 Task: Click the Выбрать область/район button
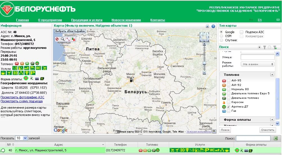pyautogui.click(x=70, y=31)
